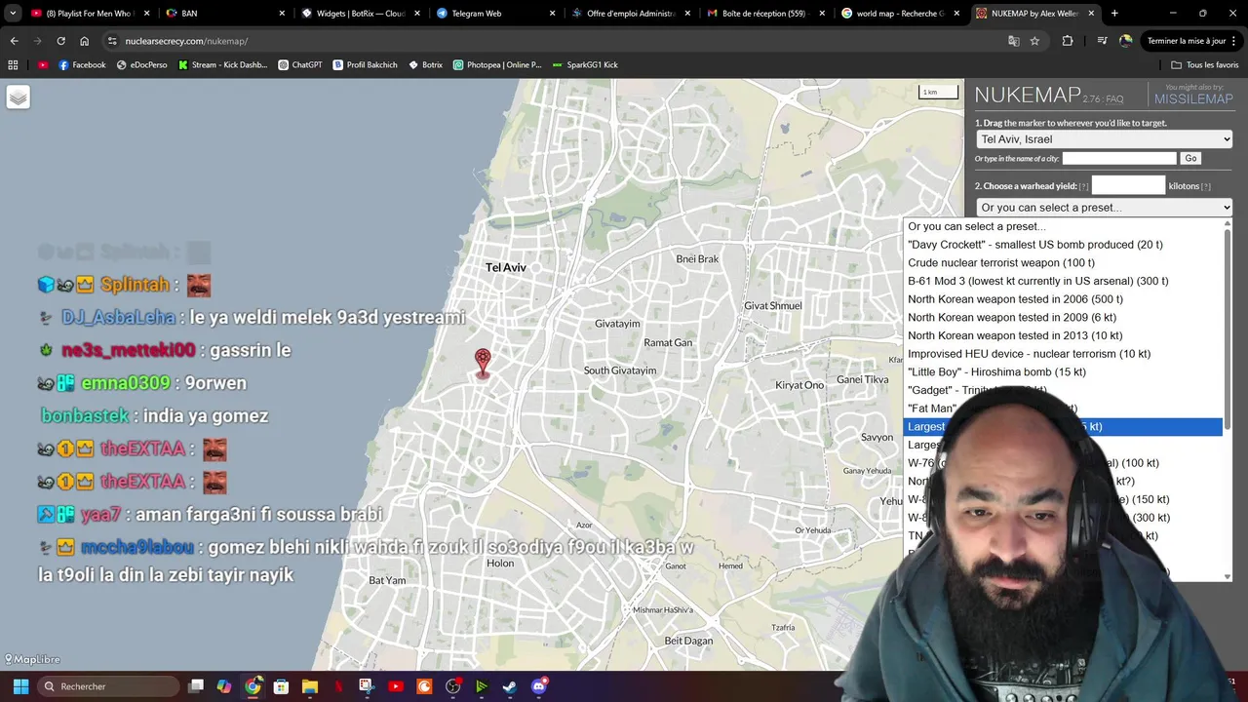
Task: Click help [?] after kilotons
Action: [x=1206, y=186]
